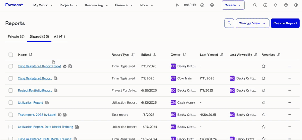The image size is (302, 140).
Task: Star Utilization Report, Data Model Training
Action: pos(263,127)
